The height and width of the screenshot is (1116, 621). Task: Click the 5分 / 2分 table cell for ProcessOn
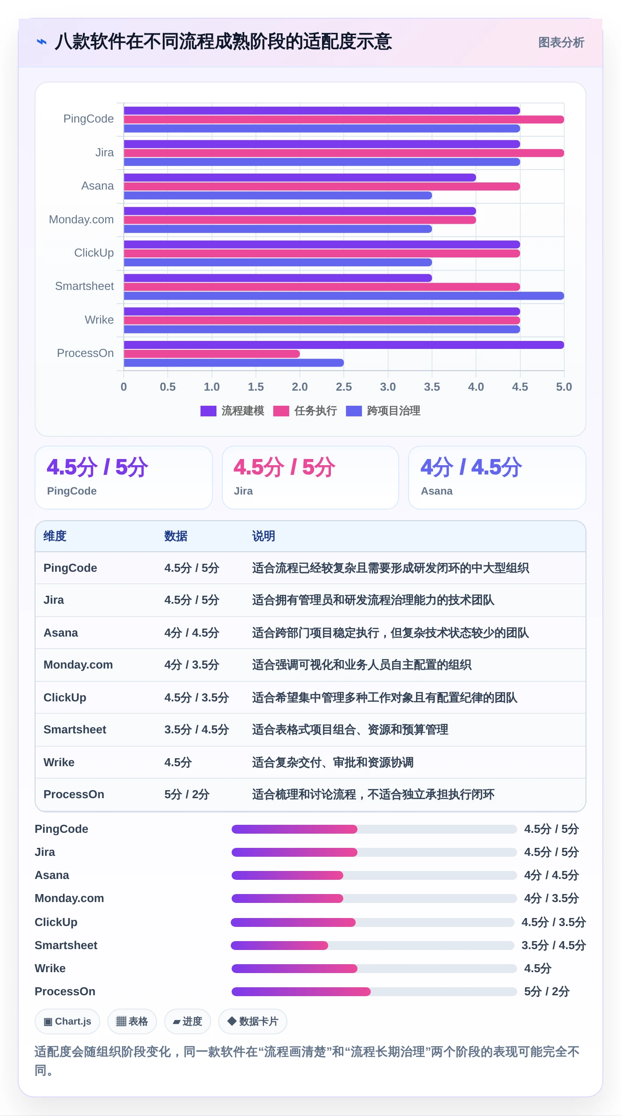coord(187,795)
